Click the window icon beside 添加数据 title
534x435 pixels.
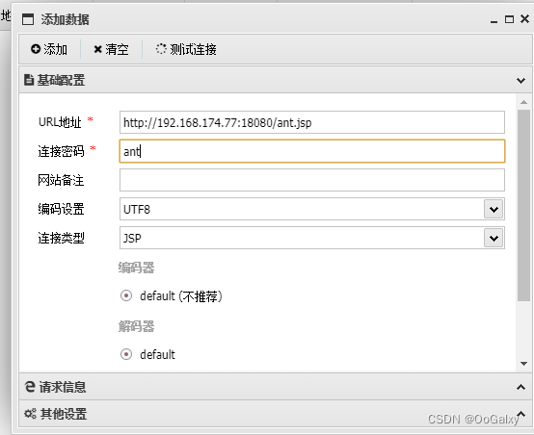[28, 19]
